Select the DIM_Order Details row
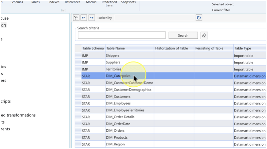Image resolution: width=267 pixels, height=149 pixels. click(170, 117)
